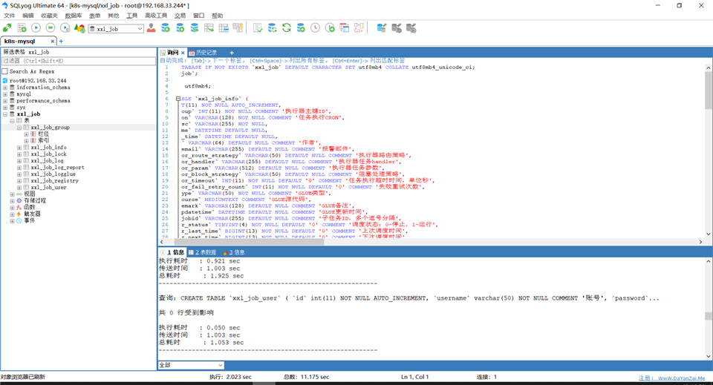The width and height of the screenshot is (713, 385).
Task: Click the first database icon after User Manager
Action: tap(166, 28)
